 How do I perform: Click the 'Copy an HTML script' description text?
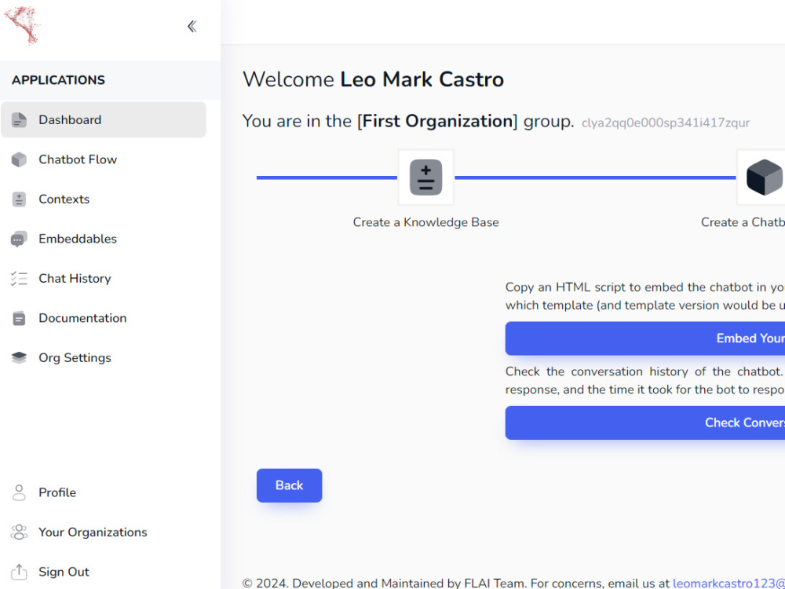644,297
